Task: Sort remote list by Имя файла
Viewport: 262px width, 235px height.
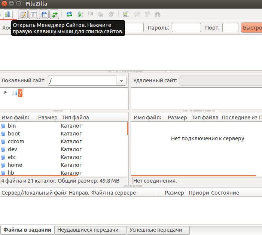Action: coord(147,117)
